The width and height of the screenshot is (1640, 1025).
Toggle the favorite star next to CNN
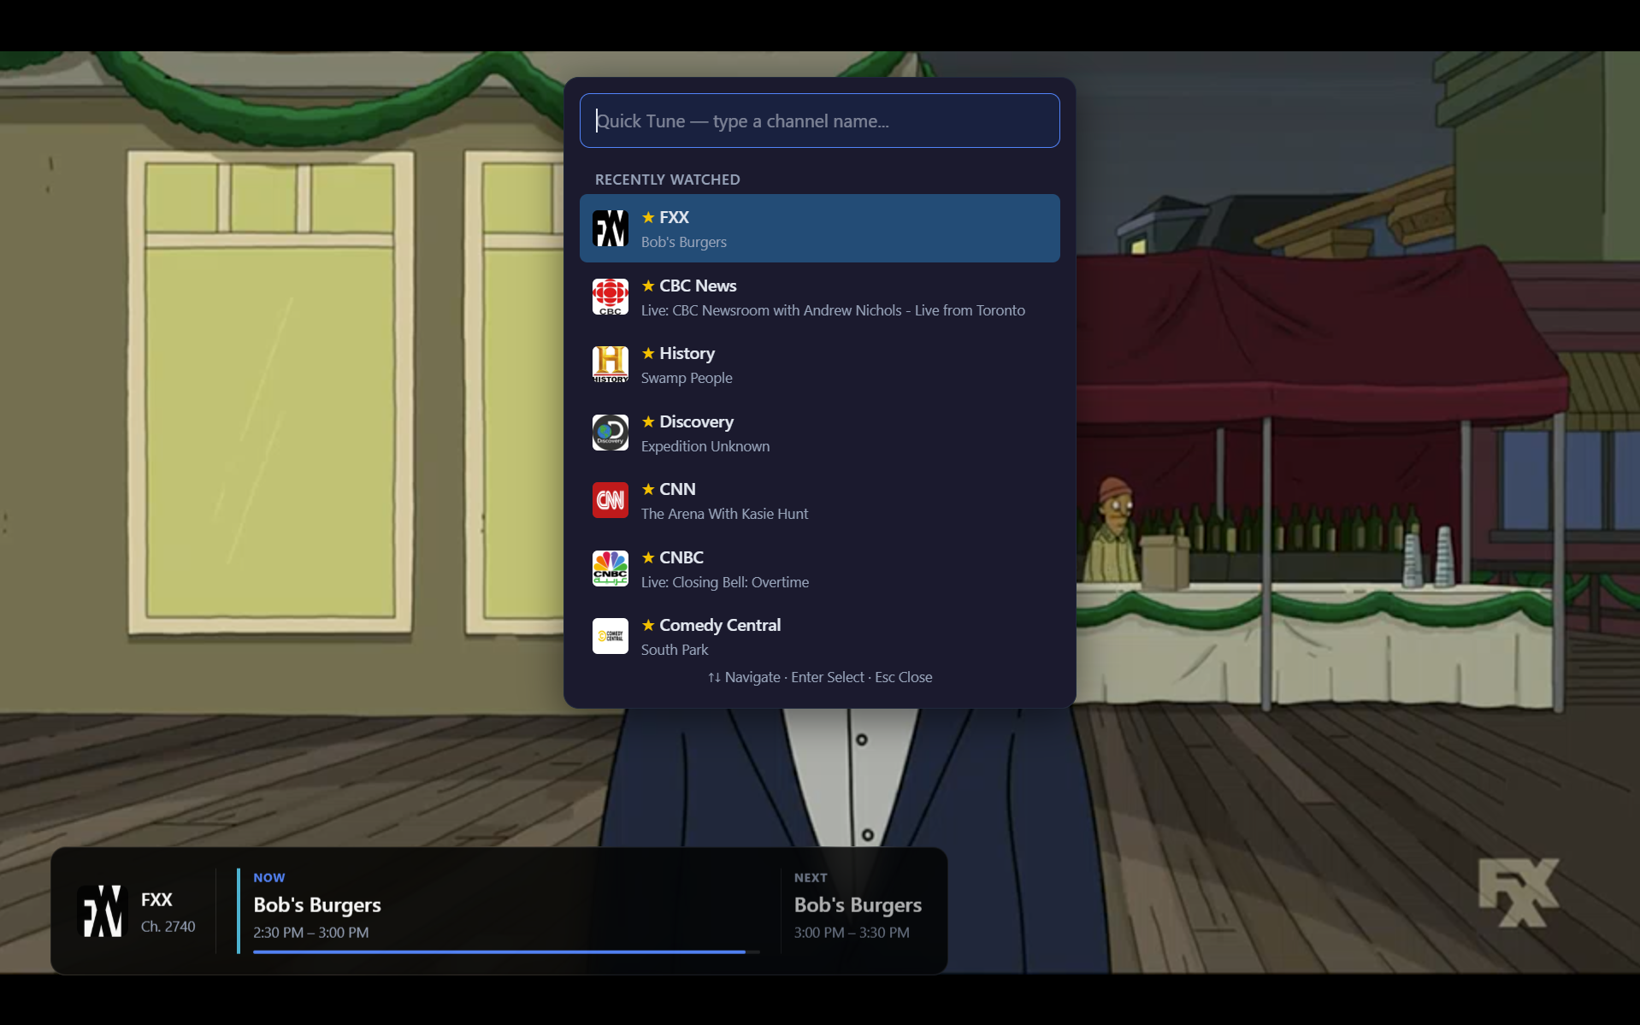click(648, 489)
